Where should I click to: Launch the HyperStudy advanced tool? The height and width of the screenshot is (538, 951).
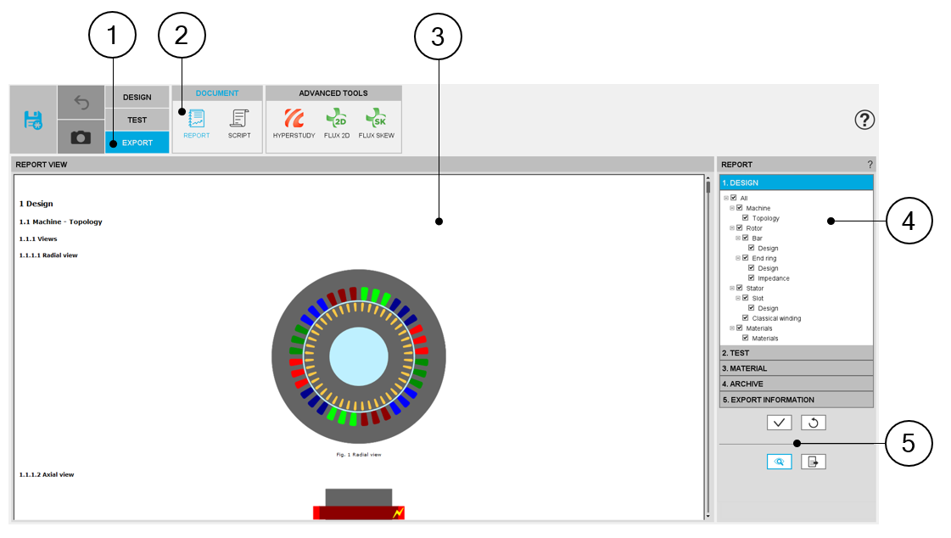coord(294,124)
